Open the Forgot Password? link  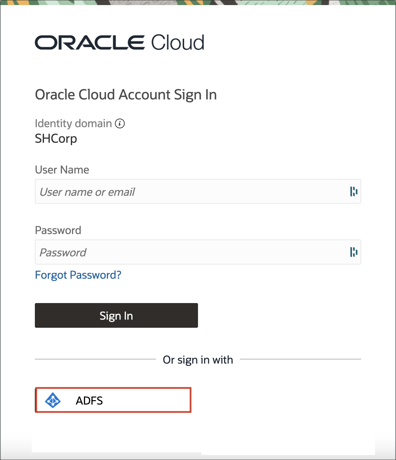coord(78,275)
